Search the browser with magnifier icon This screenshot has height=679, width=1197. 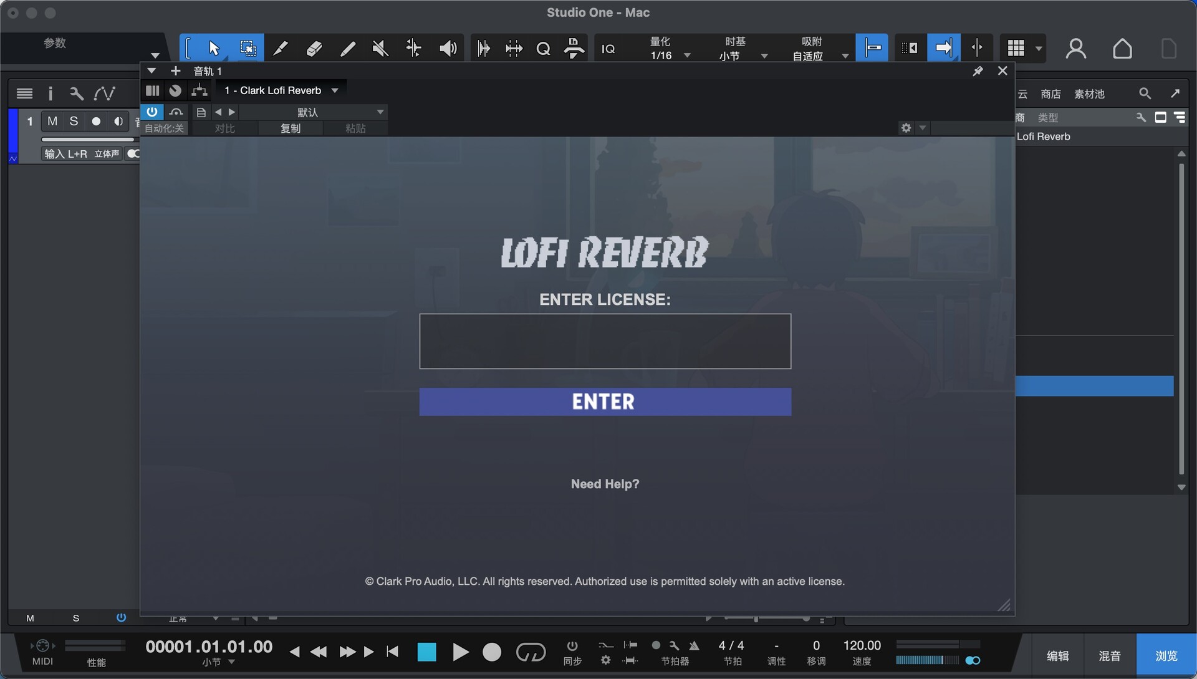1145,94
